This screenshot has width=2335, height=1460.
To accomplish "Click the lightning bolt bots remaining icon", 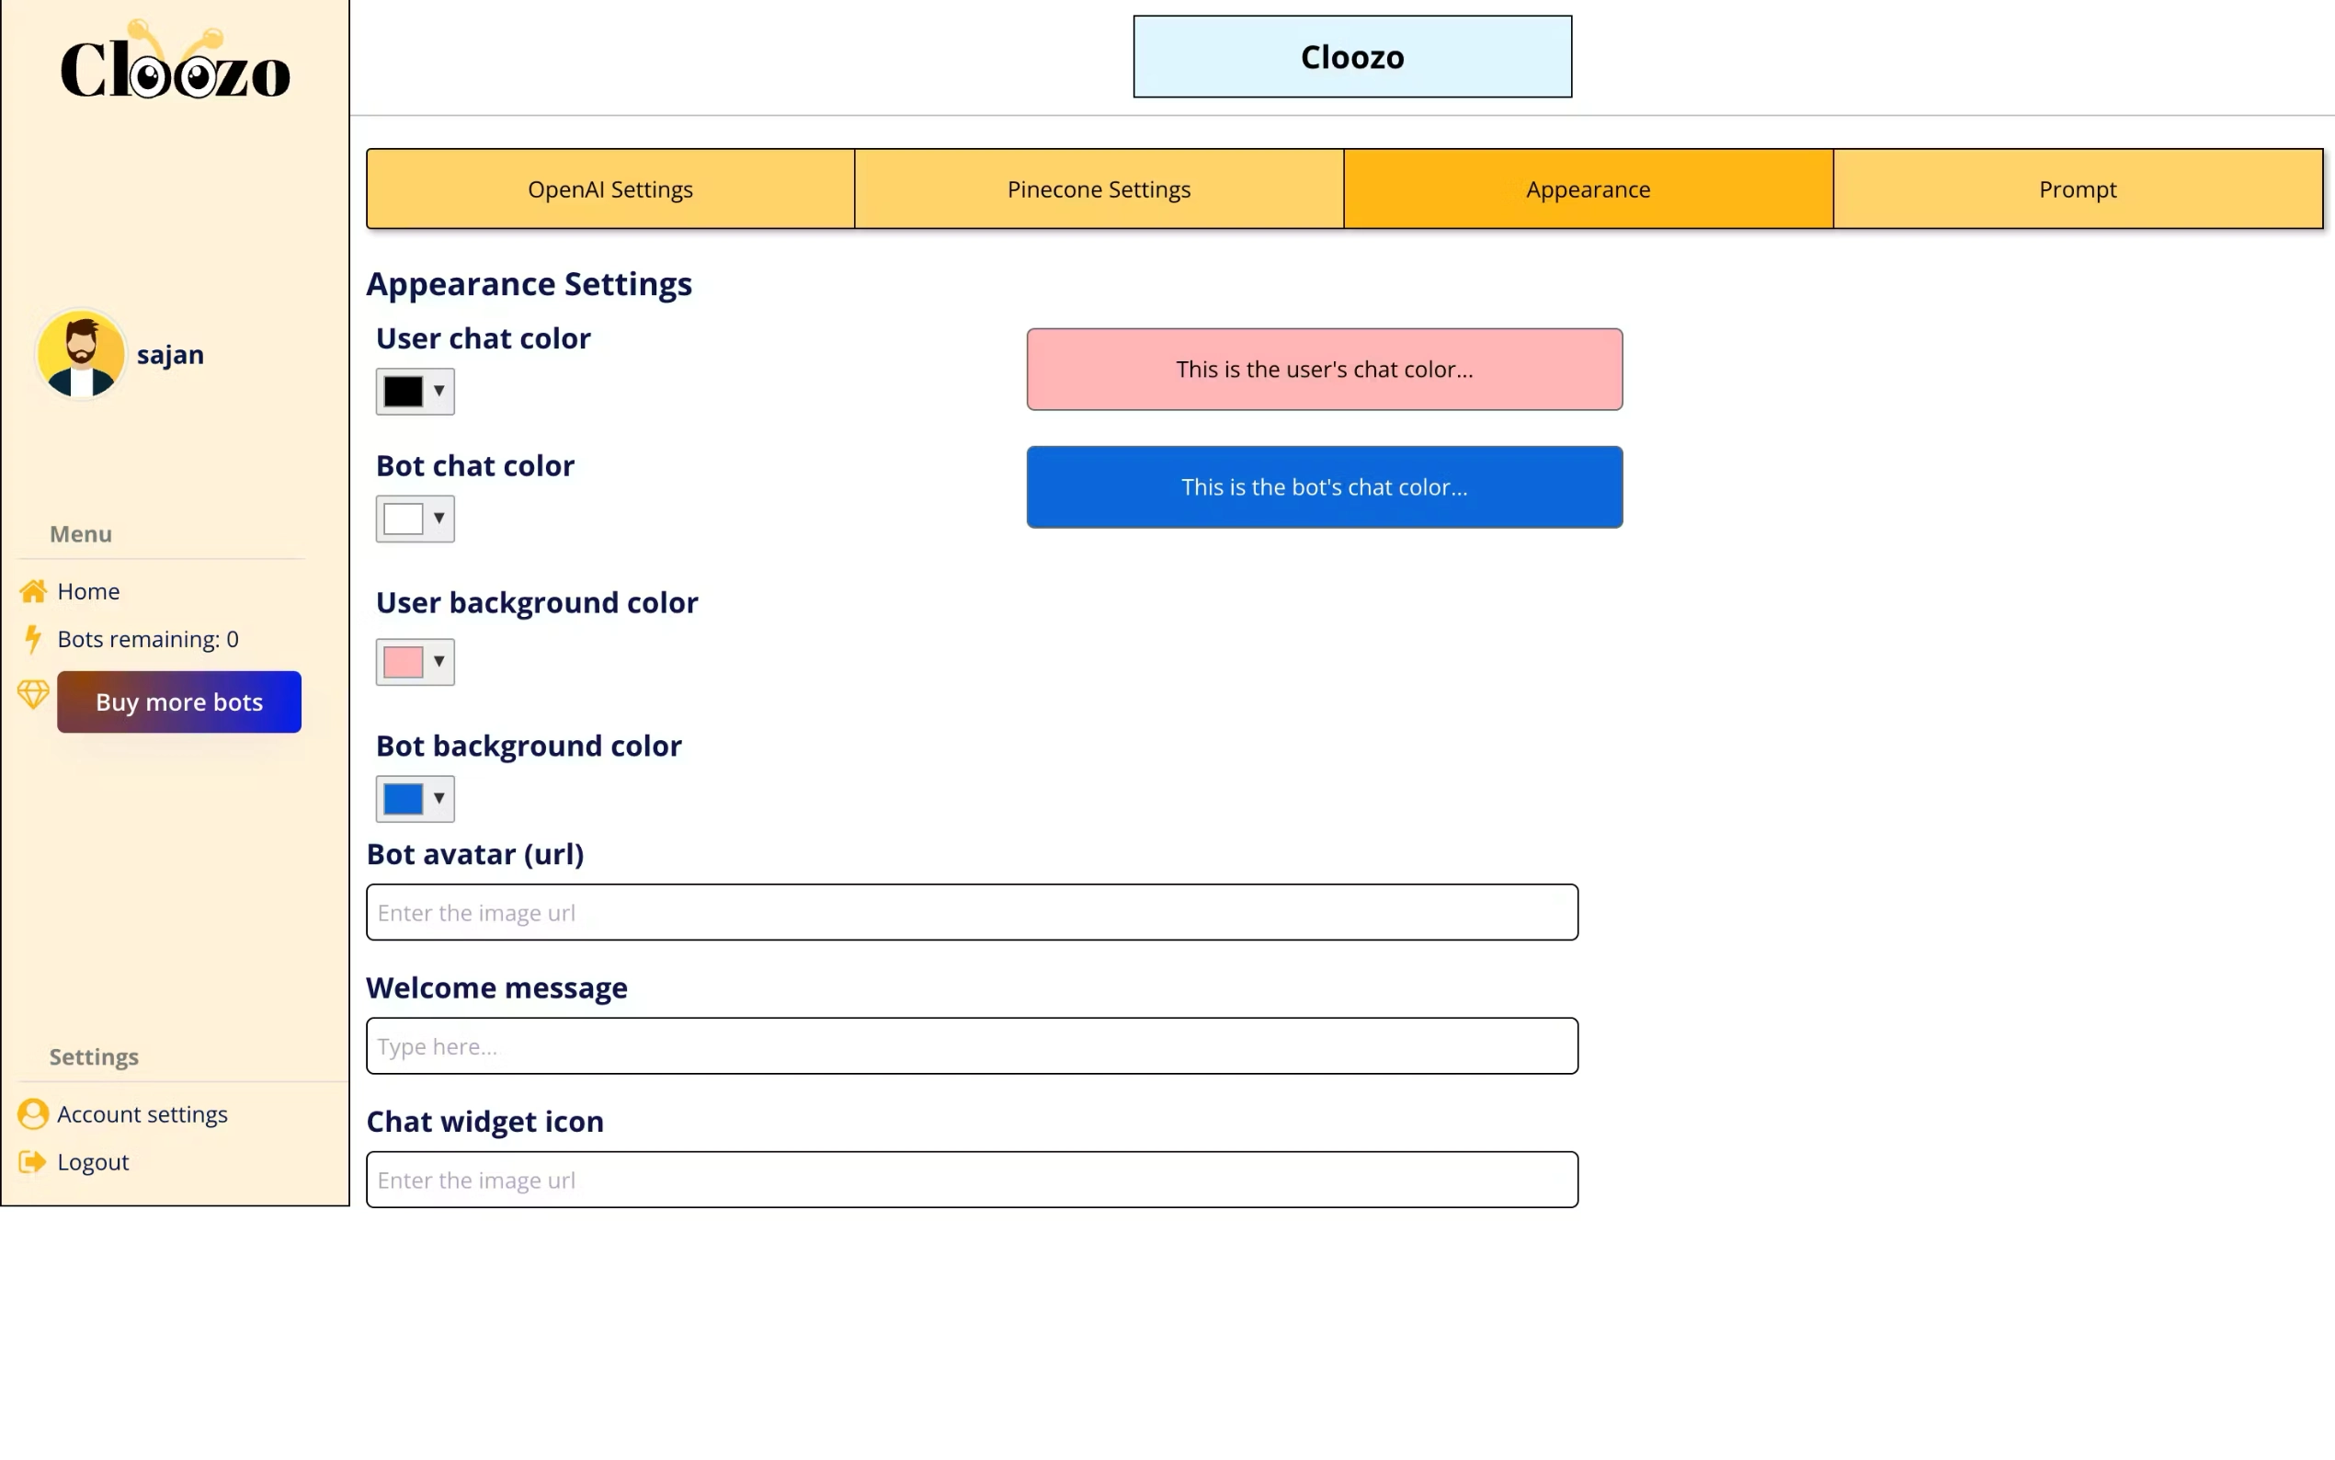I will click(34, 639).
